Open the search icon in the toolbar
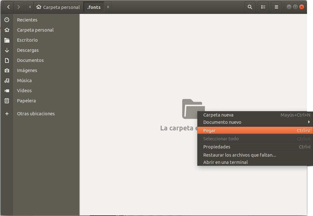313x216 pixels. click(x=250, y=7)
